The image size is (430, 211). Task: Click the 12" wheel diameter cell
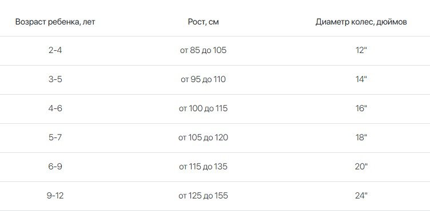click(x=361, y=50)
